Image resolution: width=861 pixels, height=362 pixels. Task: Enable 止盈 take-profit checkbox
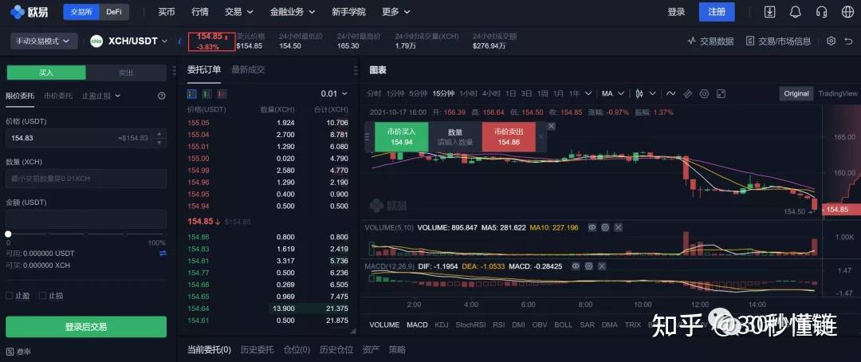[x=10, y=296]
